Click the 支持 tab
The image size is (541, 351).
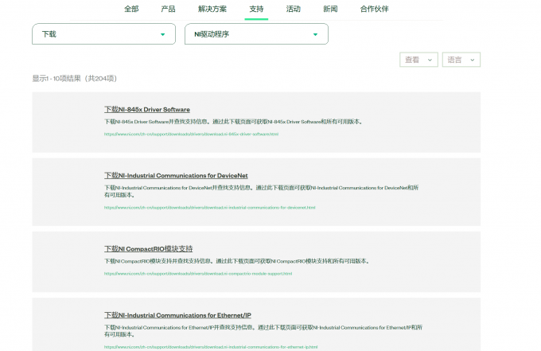(x=256, y=9)
